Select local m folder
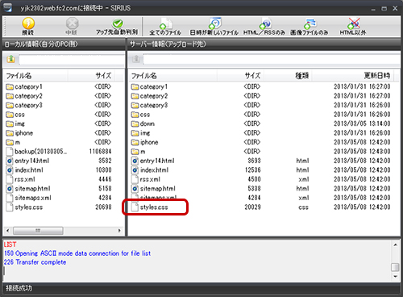Screen dimensions: 403x297 point(14,142)
